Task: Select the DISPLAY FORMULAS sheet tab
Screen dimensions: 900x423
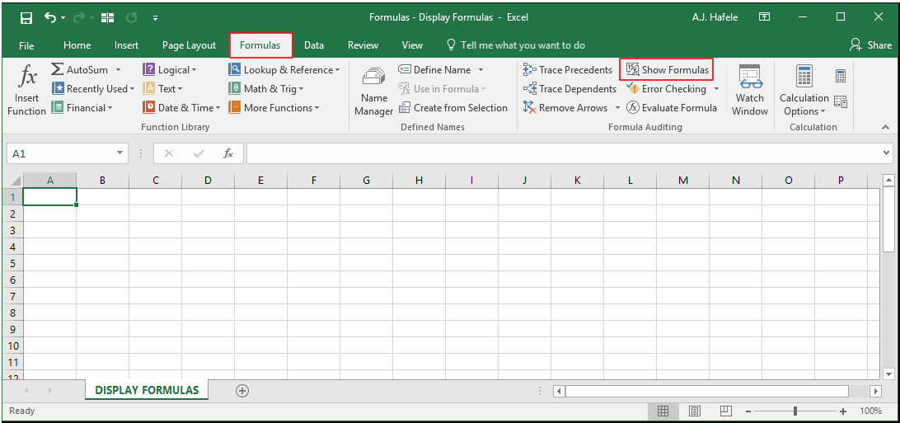Action: click(147, 390)
